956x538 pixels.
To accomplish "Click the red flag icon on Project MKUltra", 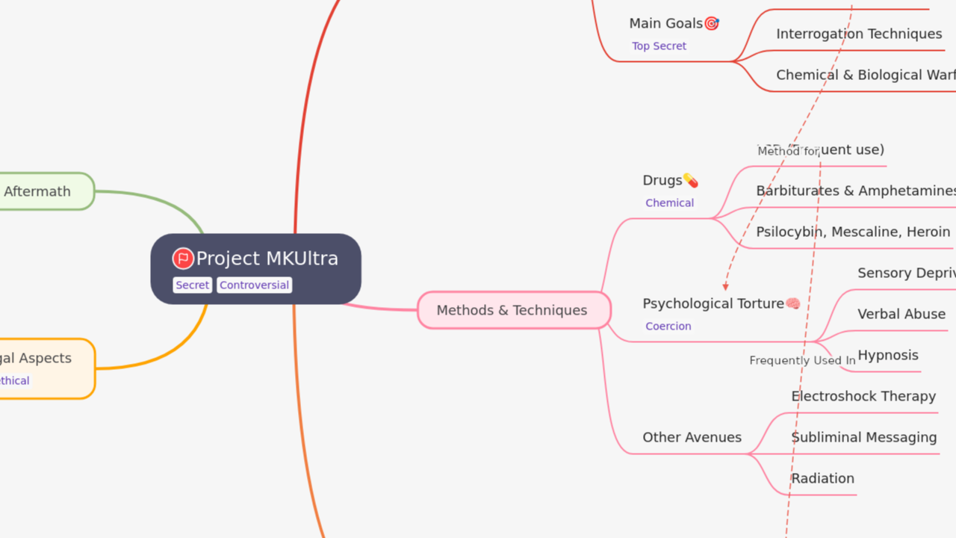I will click(x=183, y=259).
